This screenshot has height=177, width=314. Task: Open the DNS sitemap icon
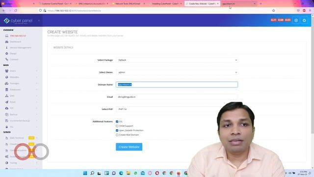[6, 96]
